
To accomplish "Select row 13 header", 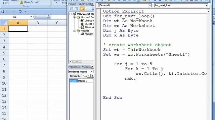I will click(4, 101).
